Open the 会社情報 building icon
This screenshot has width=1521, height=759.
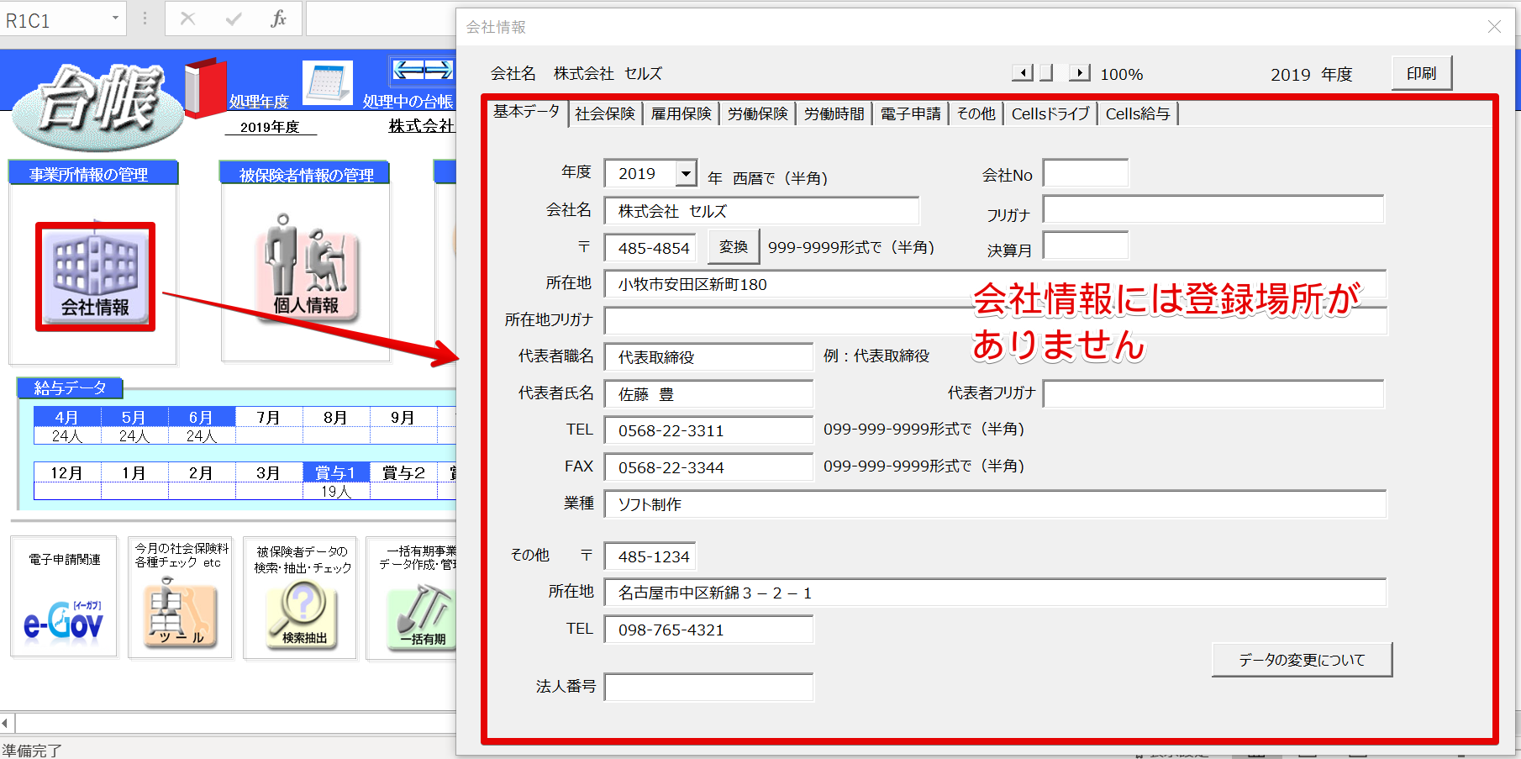coord(95,277)
